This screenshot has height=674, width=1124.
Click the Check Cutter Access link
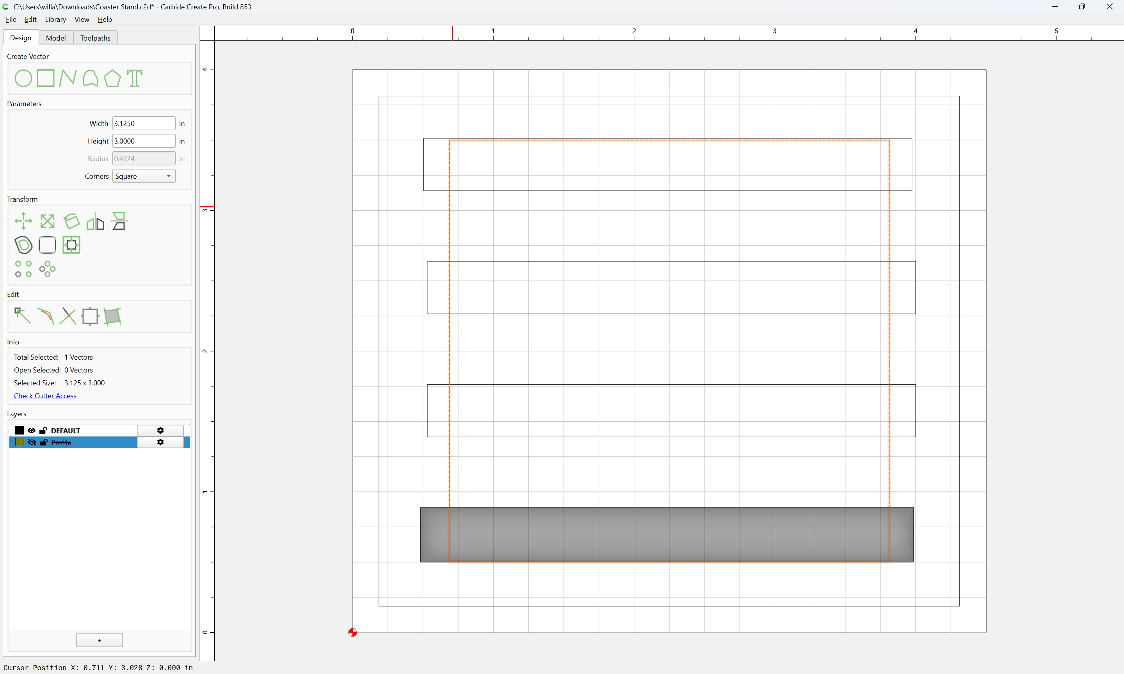pyautogui.click(x=45, y=396)
